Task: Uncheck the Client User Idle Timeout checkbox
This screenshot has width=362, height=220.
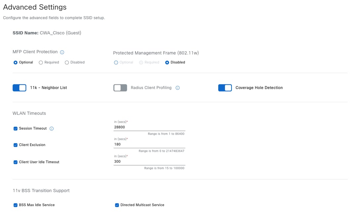Action: tap(16, 162)
